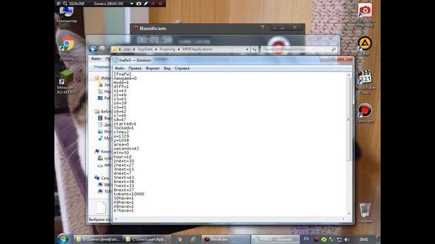The width and height of the screenshot is (435, 244).
Task: Open the Формат menu in Notepad
Action: pyautogui.click(x=152, y=68)
